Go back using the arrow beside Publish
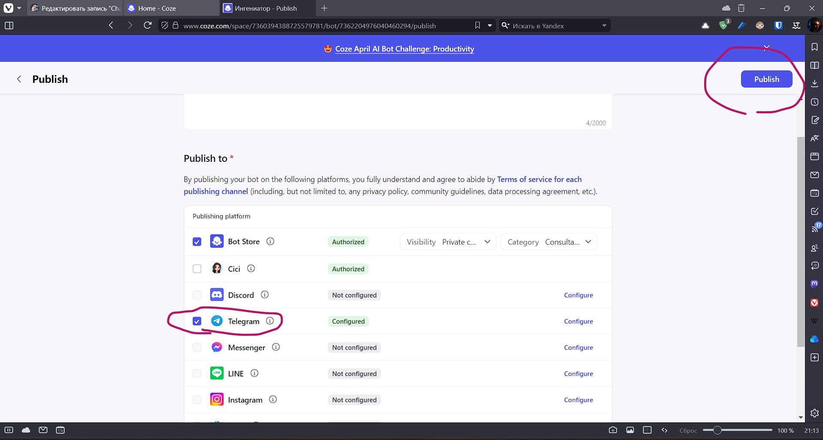This screenshot has width=823, height=440. [19, 79]
